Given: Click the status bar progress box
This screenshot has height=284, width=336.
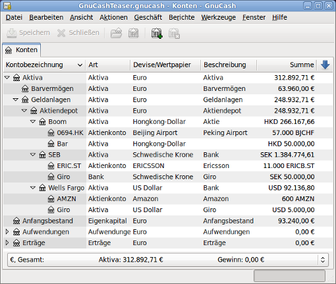Looking at the screenshot, I should [289, 275].
